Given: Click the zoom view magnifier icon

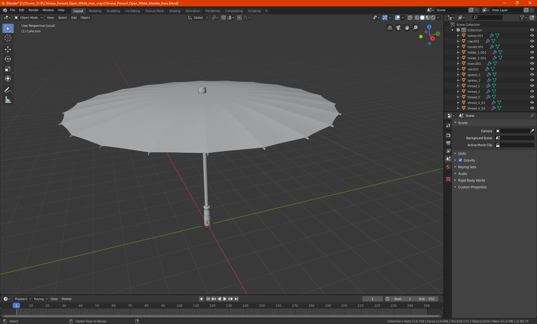Looking at the screenshot, I should (x=416, y=28).
